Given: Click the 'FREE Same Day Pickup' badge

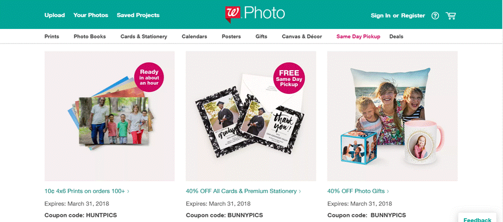Looking at the screenshot, I should (289, 78).
